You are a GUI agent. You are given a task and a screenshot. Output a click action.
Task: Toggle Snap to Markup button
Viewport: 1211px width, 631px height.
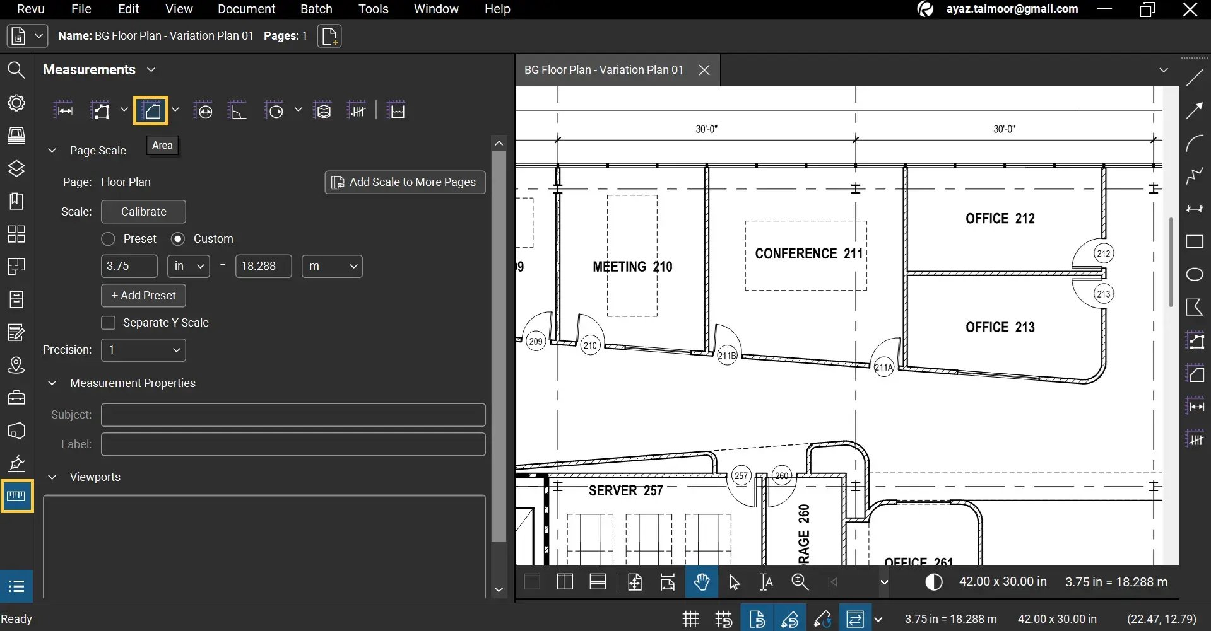point(789,619)
